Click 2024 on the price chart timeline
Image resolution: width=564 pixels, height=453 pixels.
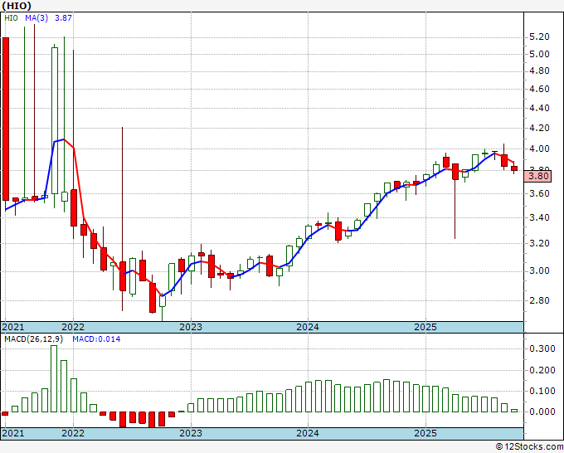308,327
